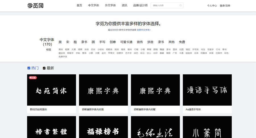Open the 全部中文字体> link
This screenshot has height=138, width=256.
[x=144, y=30]
